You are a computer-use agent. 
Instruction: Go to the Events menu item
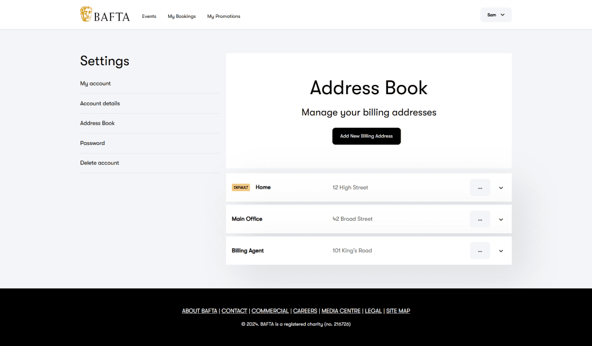149,16
